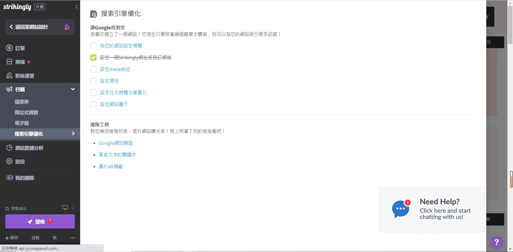Open the three-dots more options menu
The image size is (513, 252).
click(72, 238)
